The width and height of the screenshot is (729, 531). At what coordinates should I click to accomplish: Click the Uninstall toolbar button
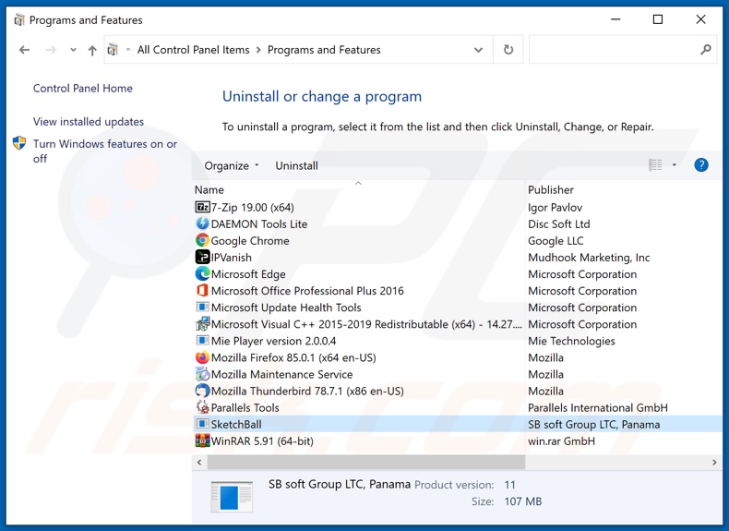pos(296,165)
